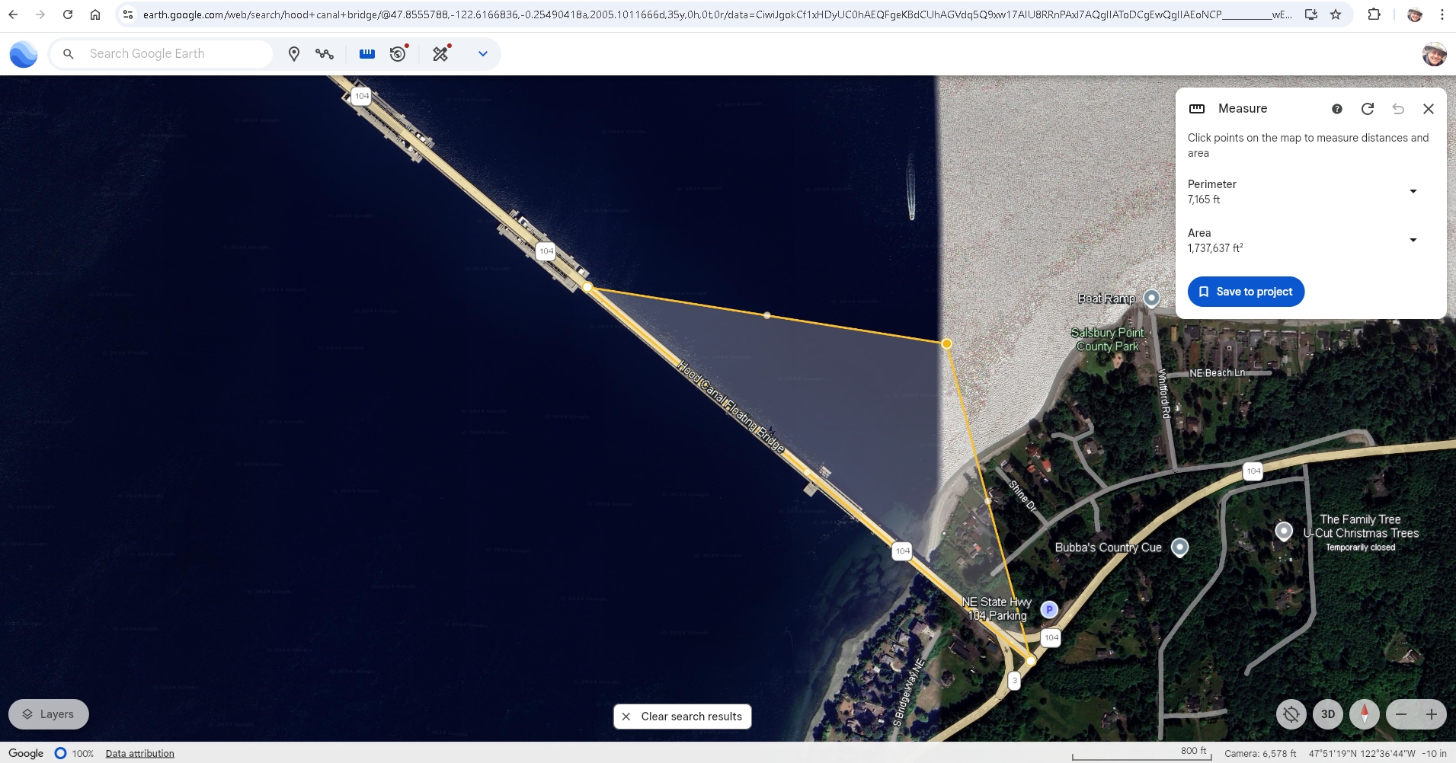This screenshot has height=763, width=1456.
Task: Go forward in browser history
Action: (40, 14)
